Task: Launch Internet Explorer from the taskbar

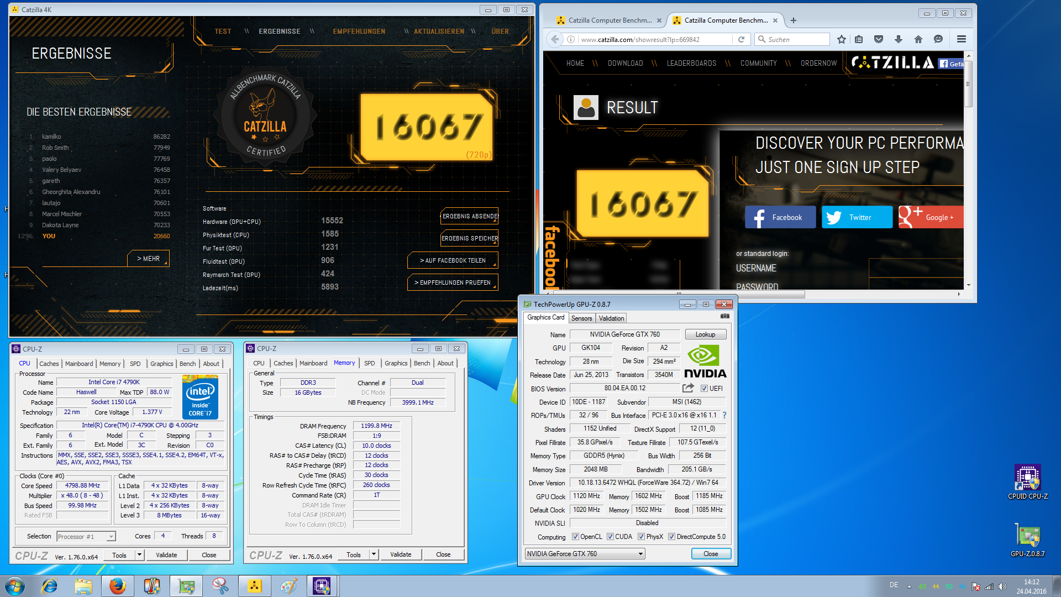Action: [x=50, y=586]
